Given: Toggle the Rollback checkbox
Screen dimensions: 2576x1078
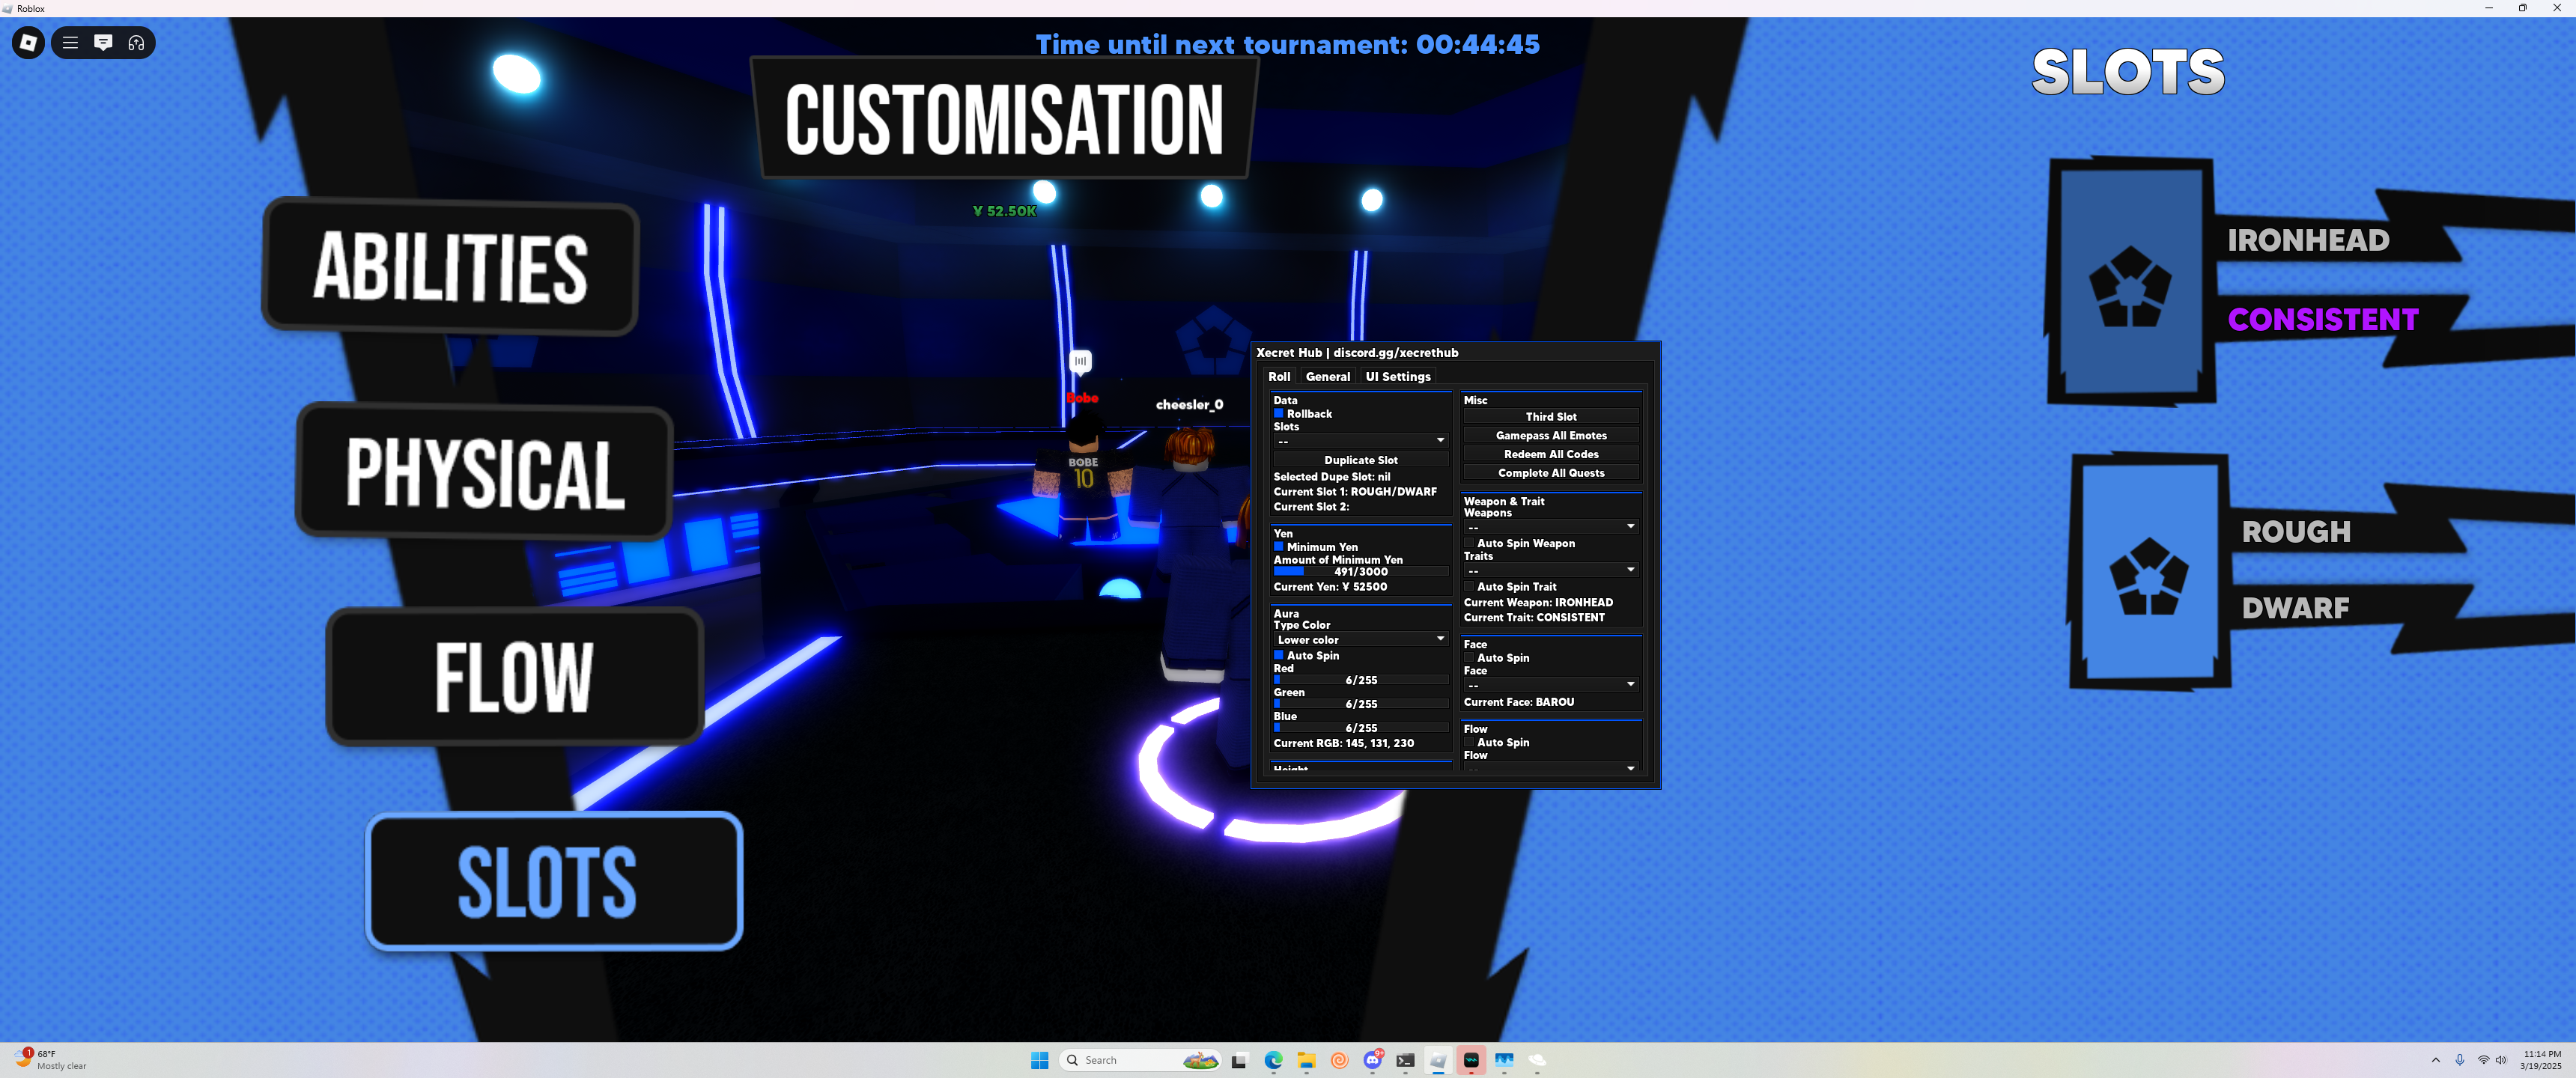Looking at the screenshot, I should click(x=1278, y=413).
